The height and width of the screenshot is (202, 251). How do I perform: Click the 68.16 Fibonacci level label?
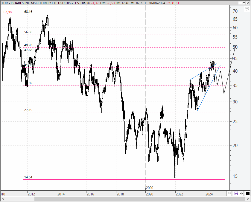click(28, 12)
